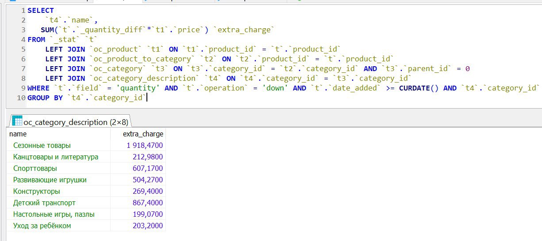Click line number 1 in the gutter
This screenshot has height=241, width=542.
pyautogui.click(x=23, y=10)
